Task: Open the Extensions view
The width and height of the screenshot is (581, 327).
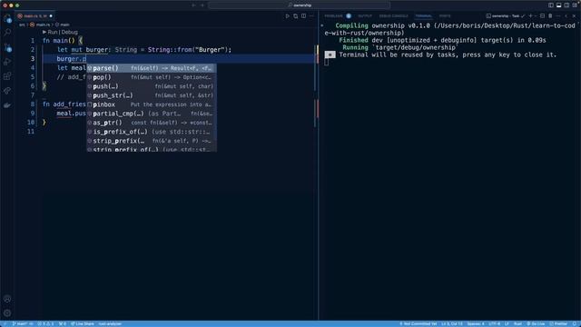Action: tap(7, 76)
